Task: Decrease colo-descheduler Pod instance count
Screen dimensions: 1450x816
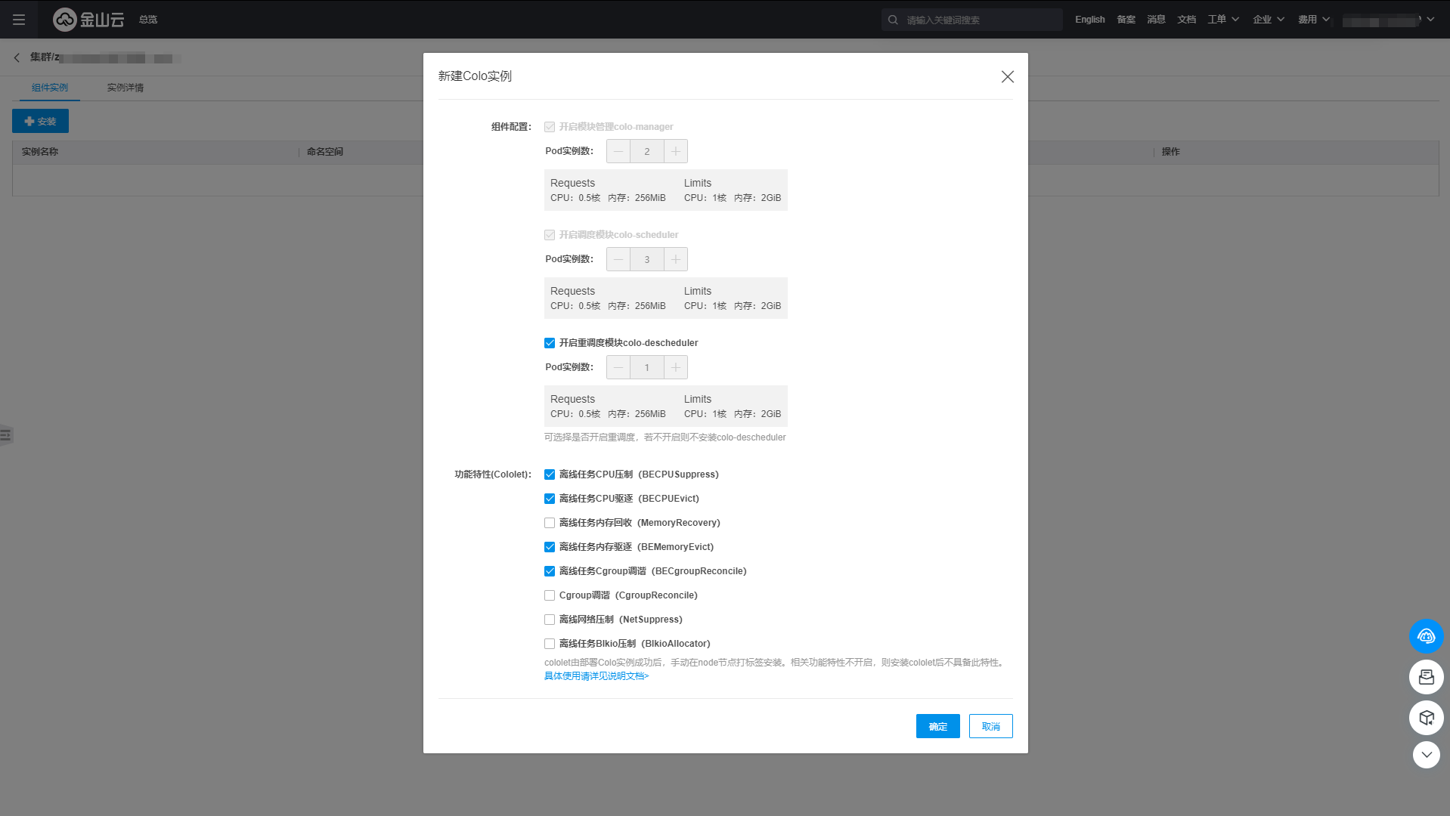Action: coord(618,367)
